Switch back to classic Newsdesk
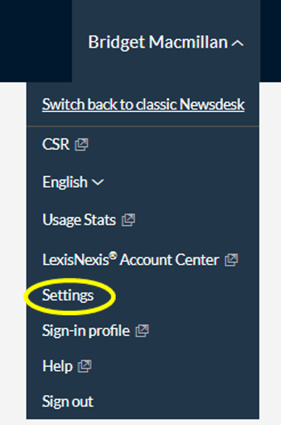The height and width of the screenshot is (425, 281). click(x=143, y=105)
